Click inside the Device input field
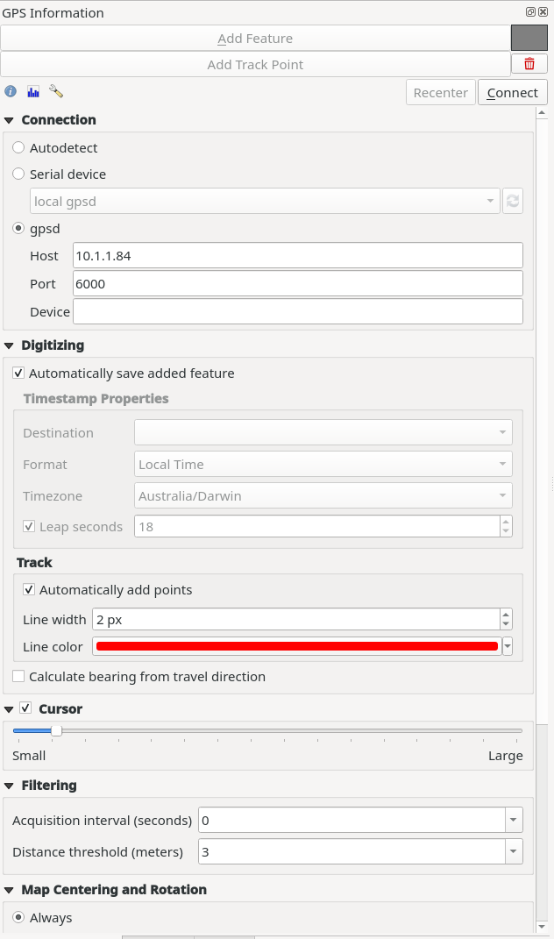 (298, 310)
